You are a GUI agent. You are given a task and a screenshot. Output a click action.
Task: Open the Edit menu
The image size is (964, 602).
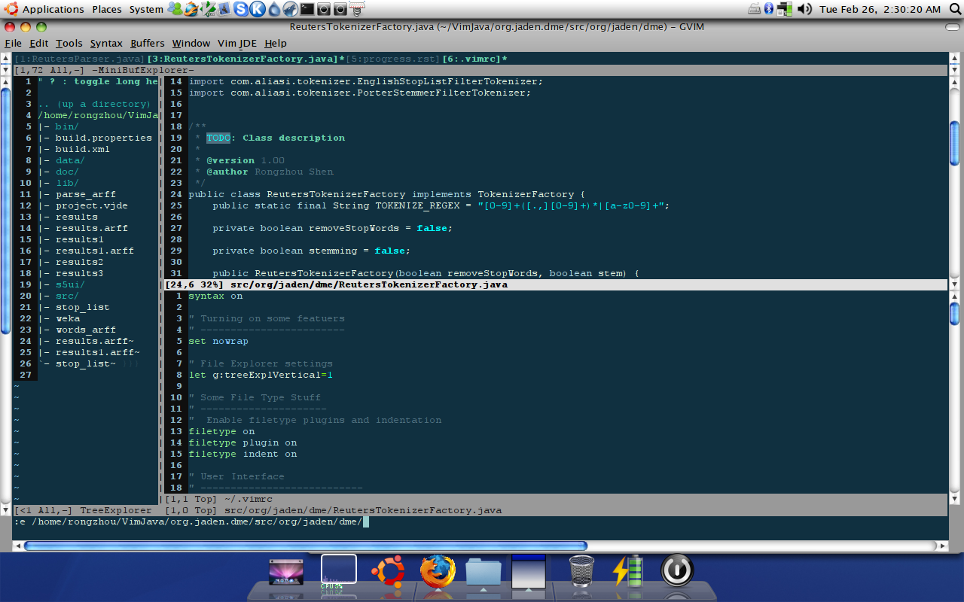(x=38, y=43)
